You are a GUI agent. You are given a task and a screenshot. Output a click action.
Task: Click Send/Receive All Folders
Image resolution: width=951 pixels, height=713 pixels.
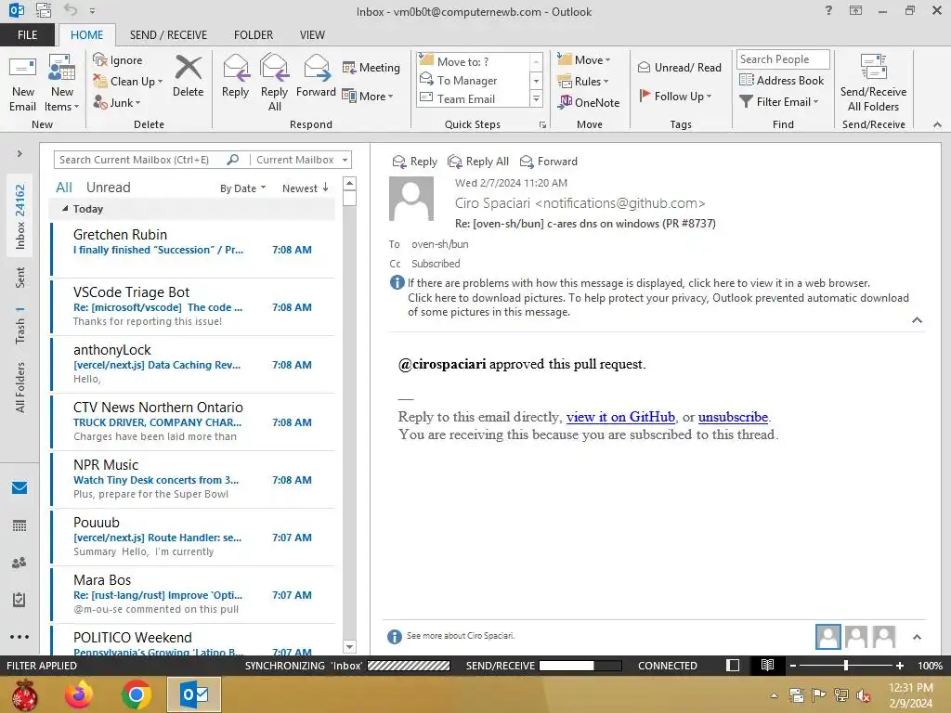pos(873,84)
